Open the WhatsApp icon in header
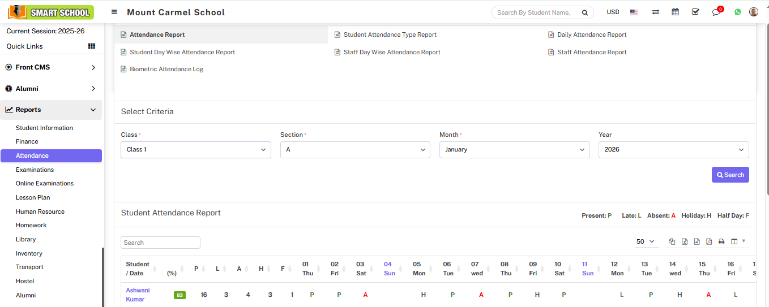Screen dimensions: 769x307 tap(737, 12)
